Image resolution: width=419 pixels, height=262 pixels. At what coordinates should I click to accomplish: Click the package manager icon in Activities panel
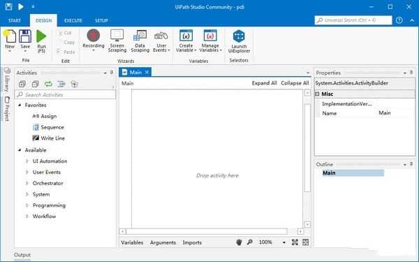click(74, 84)
